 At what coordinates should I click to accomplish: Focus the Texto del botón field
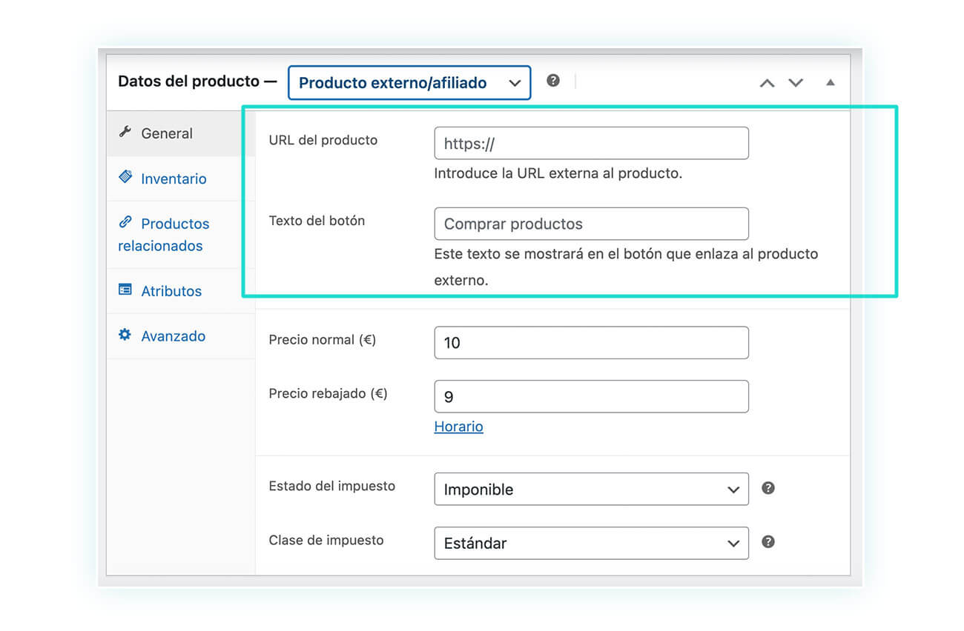tap(591, 224)
